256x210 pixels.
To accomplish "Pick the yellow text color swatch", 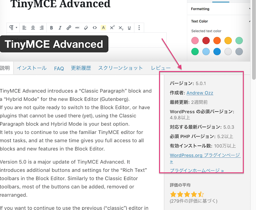I will (x=228, y=41).
